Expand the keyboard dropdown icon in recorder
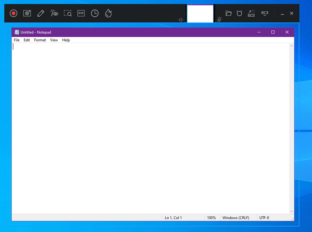The width and height of the screenshot is (312, 232). tap(264, 13)
